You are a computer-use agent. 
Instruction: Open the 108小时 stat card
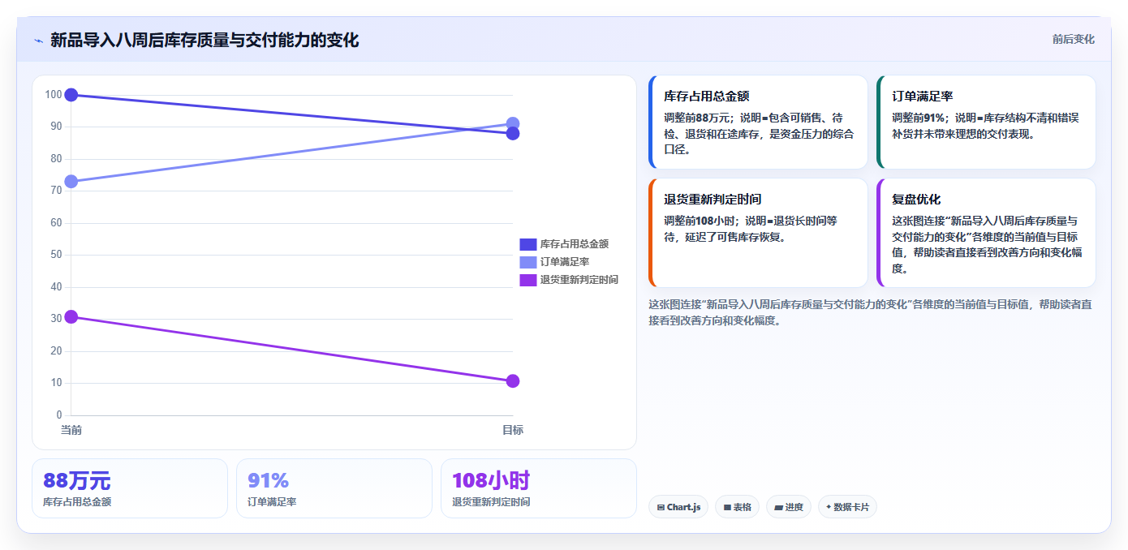pos(539,488)
